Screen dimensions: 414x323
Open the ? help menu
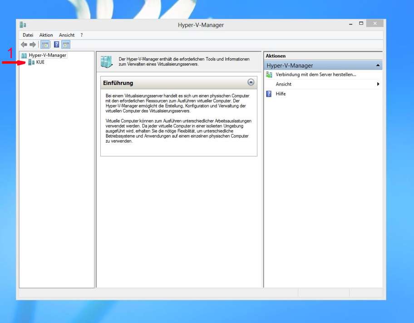coord(82,35)
